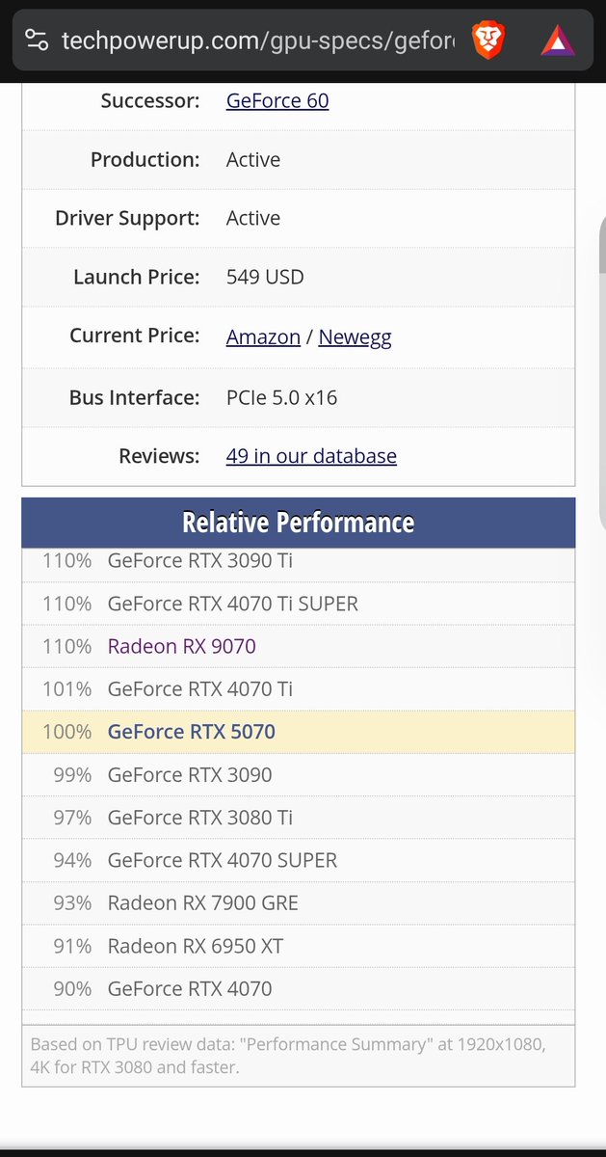This screenshot has height=1157, width=606.
Task: Select GeForce RTX 4070 SUPER entry
Action: (x=223, y=860)
